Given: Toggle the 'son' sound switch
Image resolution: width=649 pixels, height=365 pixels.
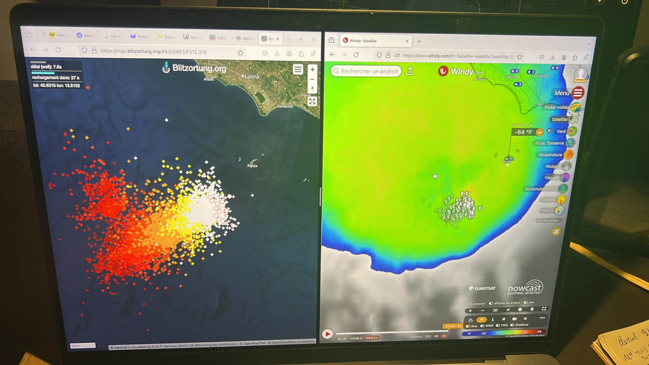Looking at the screenshot, I should 525,303.
